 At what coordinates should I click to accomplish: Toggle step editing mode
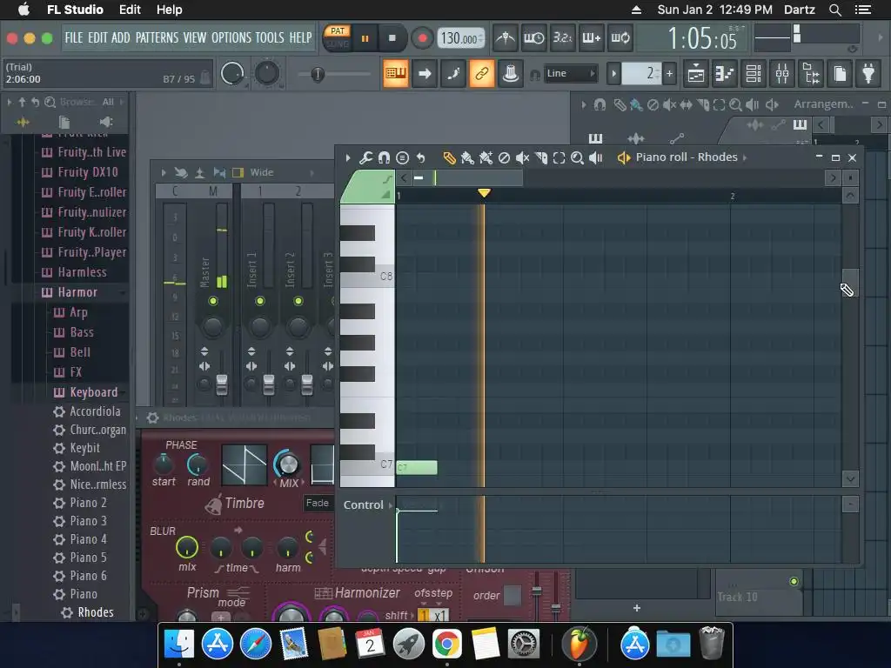click(x=452, y=73)
